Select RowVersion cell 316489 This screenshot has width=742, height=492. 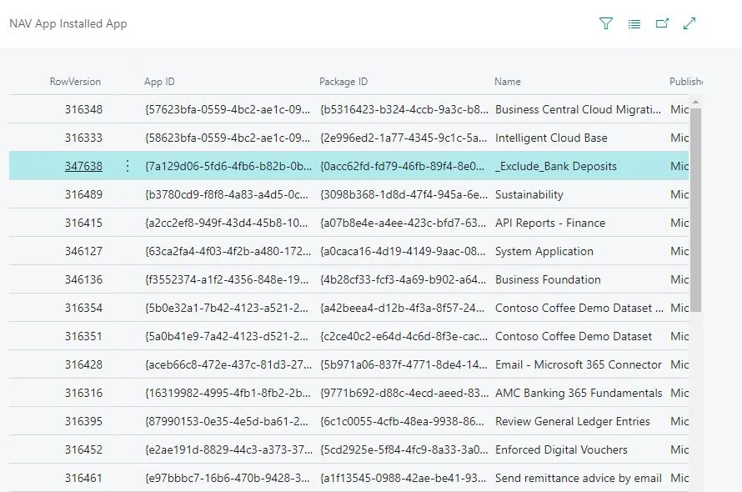pos(83,194)
